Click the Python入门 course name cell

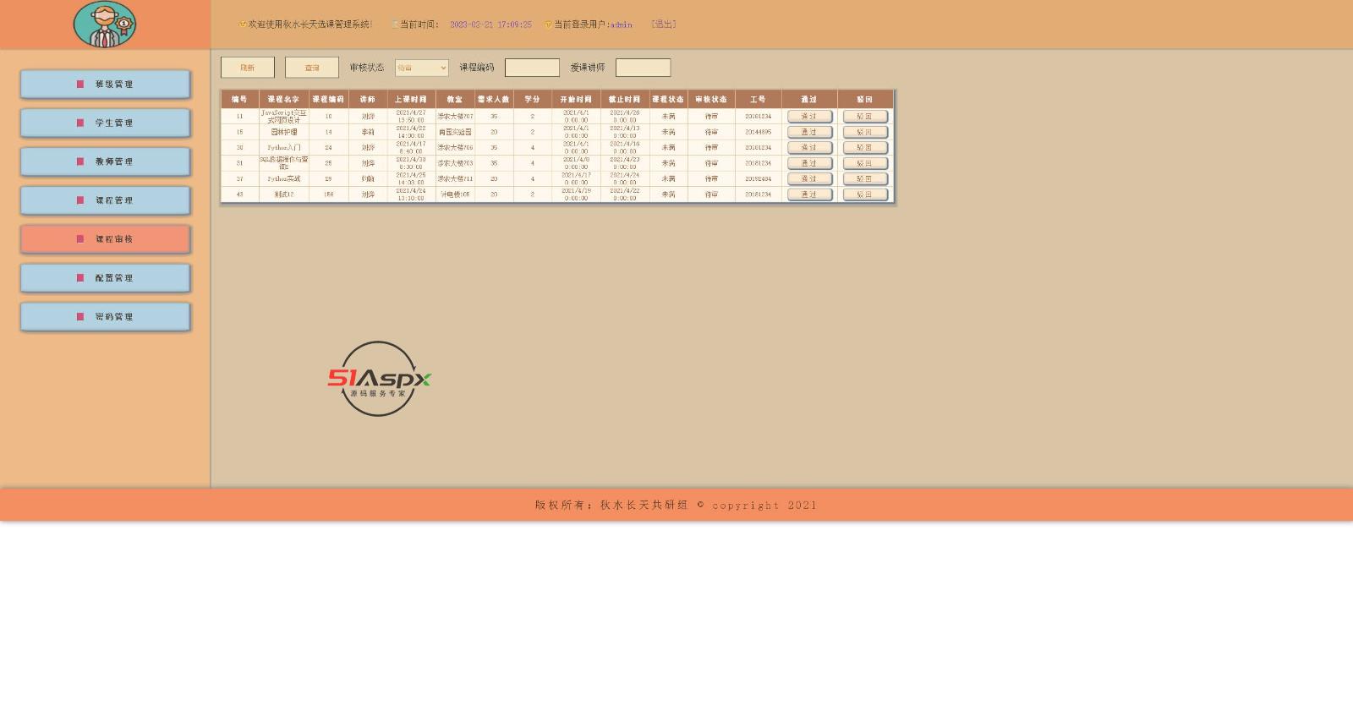(284, 148)
